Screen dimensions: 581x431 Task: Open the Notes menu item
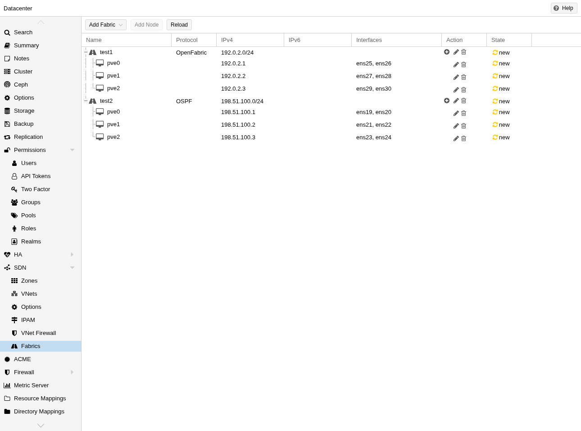(41, 59)
